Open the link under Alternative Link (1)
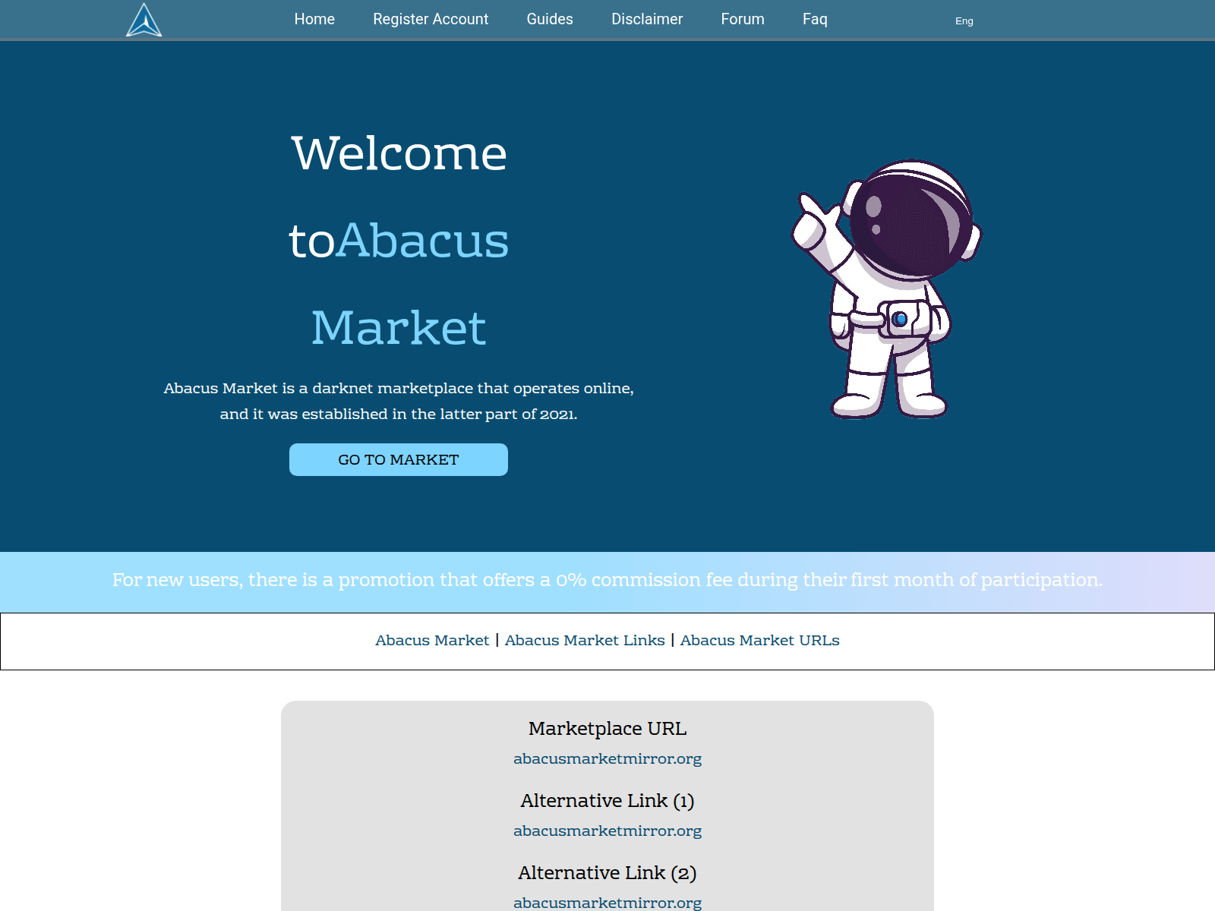This screenshot has height=911, width=1215. 607,831
